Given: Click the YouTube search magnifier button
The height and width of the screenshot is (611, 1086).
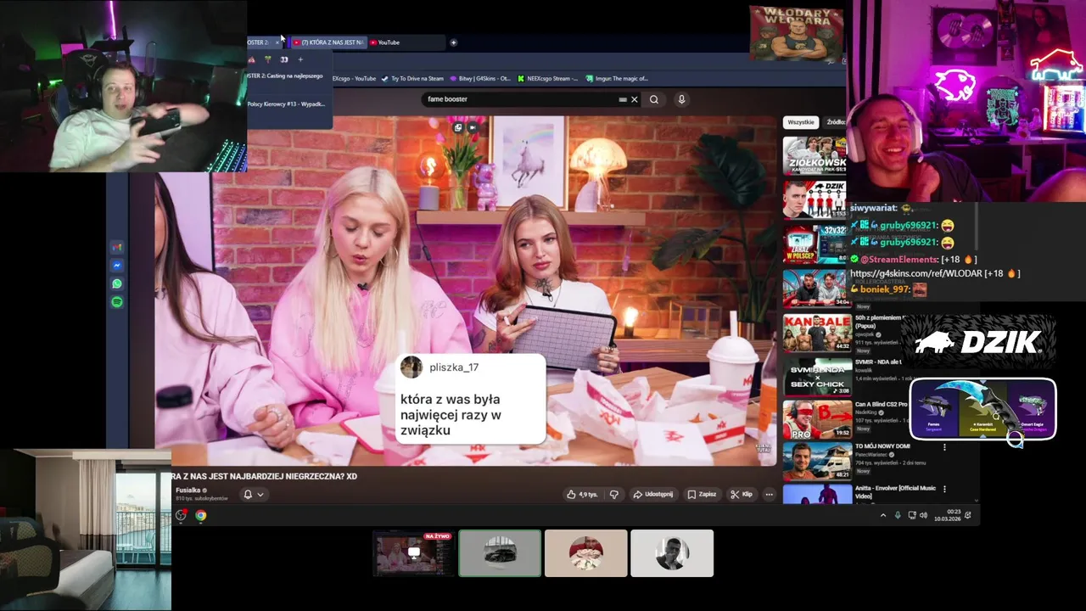Looking at the screenshot, I should [654, 99].
